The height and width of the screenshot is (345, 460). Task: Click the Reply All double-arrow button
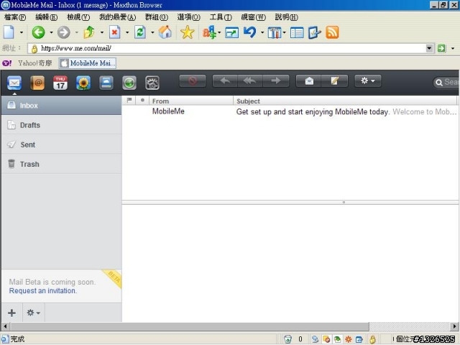pyautogui.click(x=250, y=80)
